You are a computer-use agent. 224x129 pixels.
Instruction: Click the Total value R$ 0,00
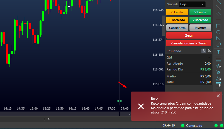pos(205,82)
